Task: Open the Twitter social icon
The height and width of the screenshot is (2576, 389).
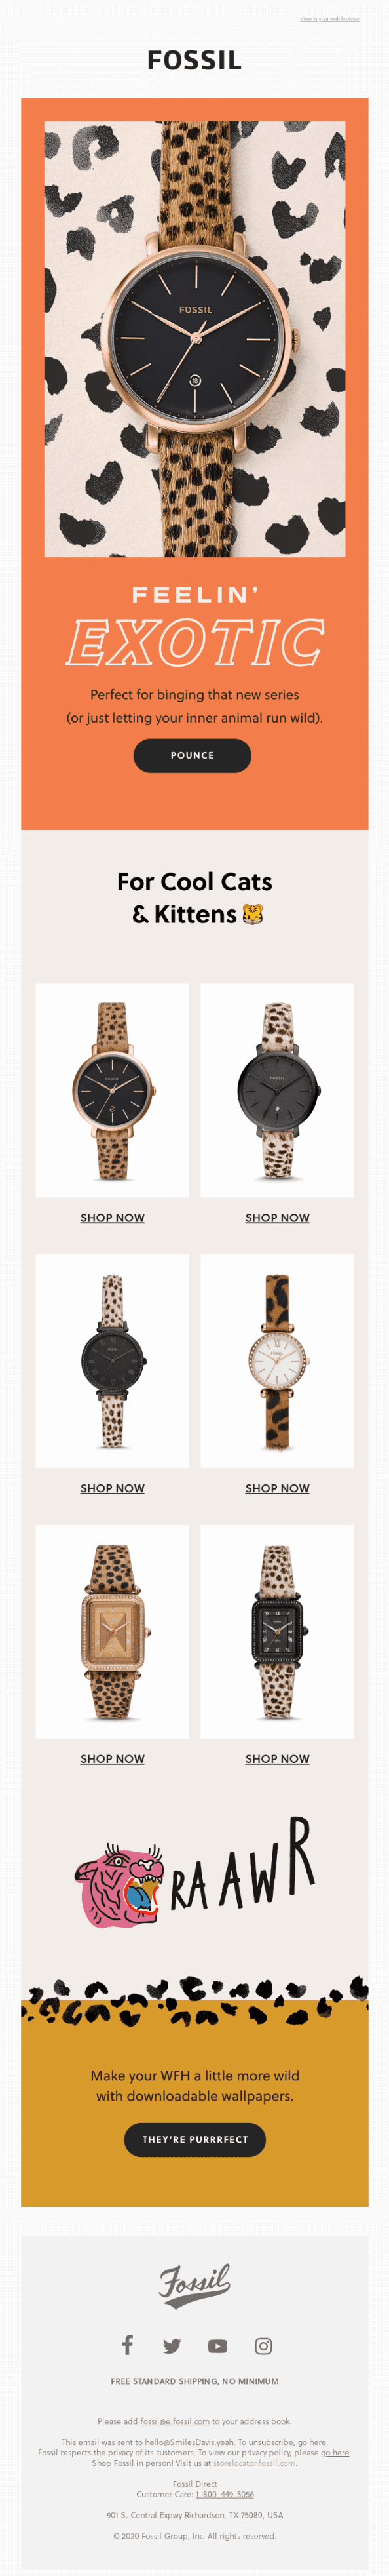Action: click(x=172, y=2346)
